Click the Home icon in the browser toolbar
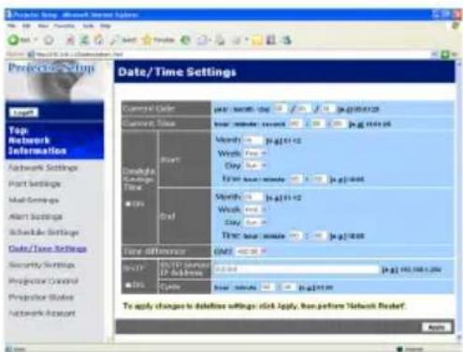This screenshot has height=352, width=463. click(99, 39)
